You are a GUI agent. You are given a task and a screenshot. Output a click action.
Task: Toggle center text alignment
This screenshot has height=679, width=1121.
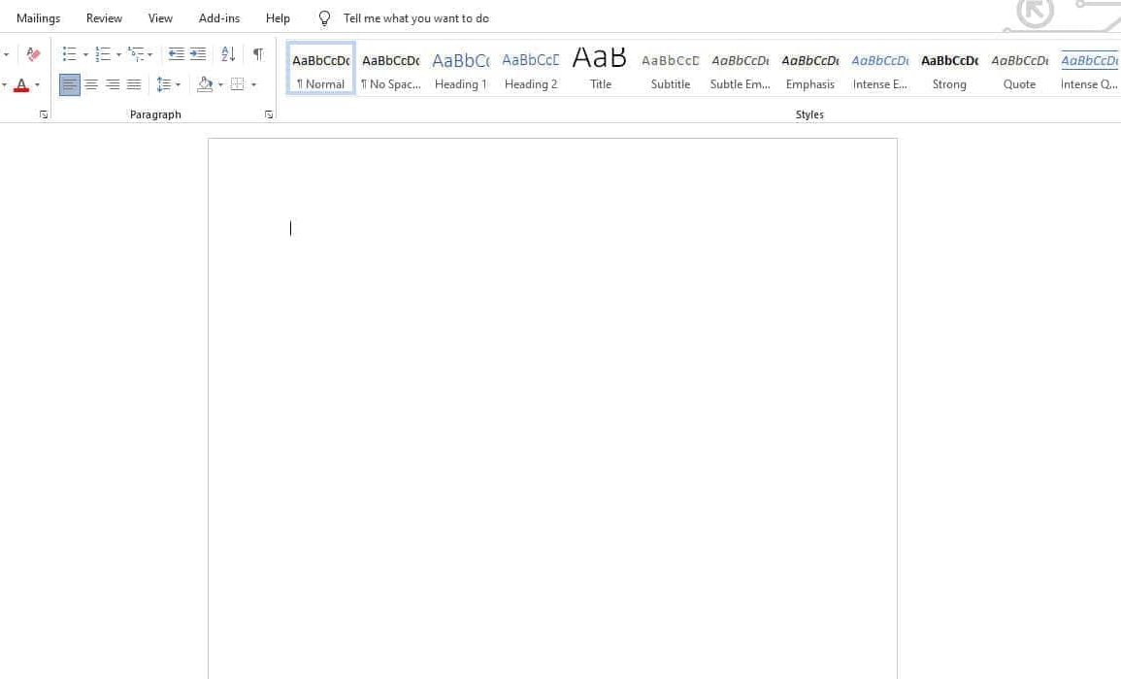coord(91,84)
